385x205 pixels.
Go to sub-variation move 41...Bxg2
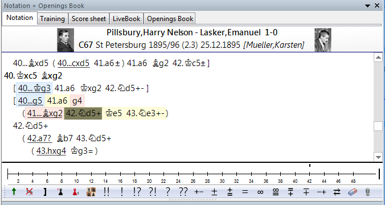pyautogui.click(x=45, y=113)
